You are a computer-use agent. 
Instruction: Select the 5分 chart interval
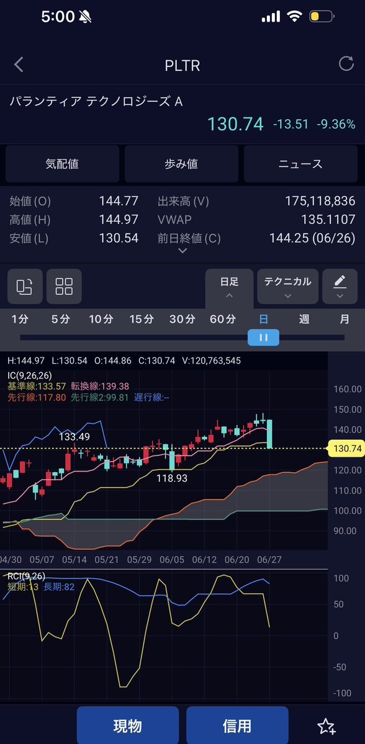coord(61,320)
